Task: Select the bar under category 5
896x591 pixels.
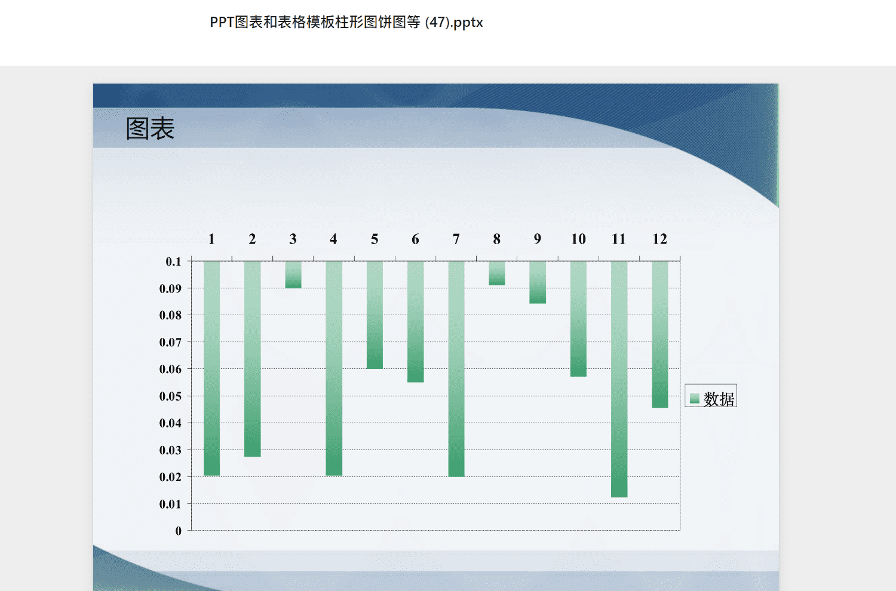Action: pyautogui.click(x=375, y=315)
